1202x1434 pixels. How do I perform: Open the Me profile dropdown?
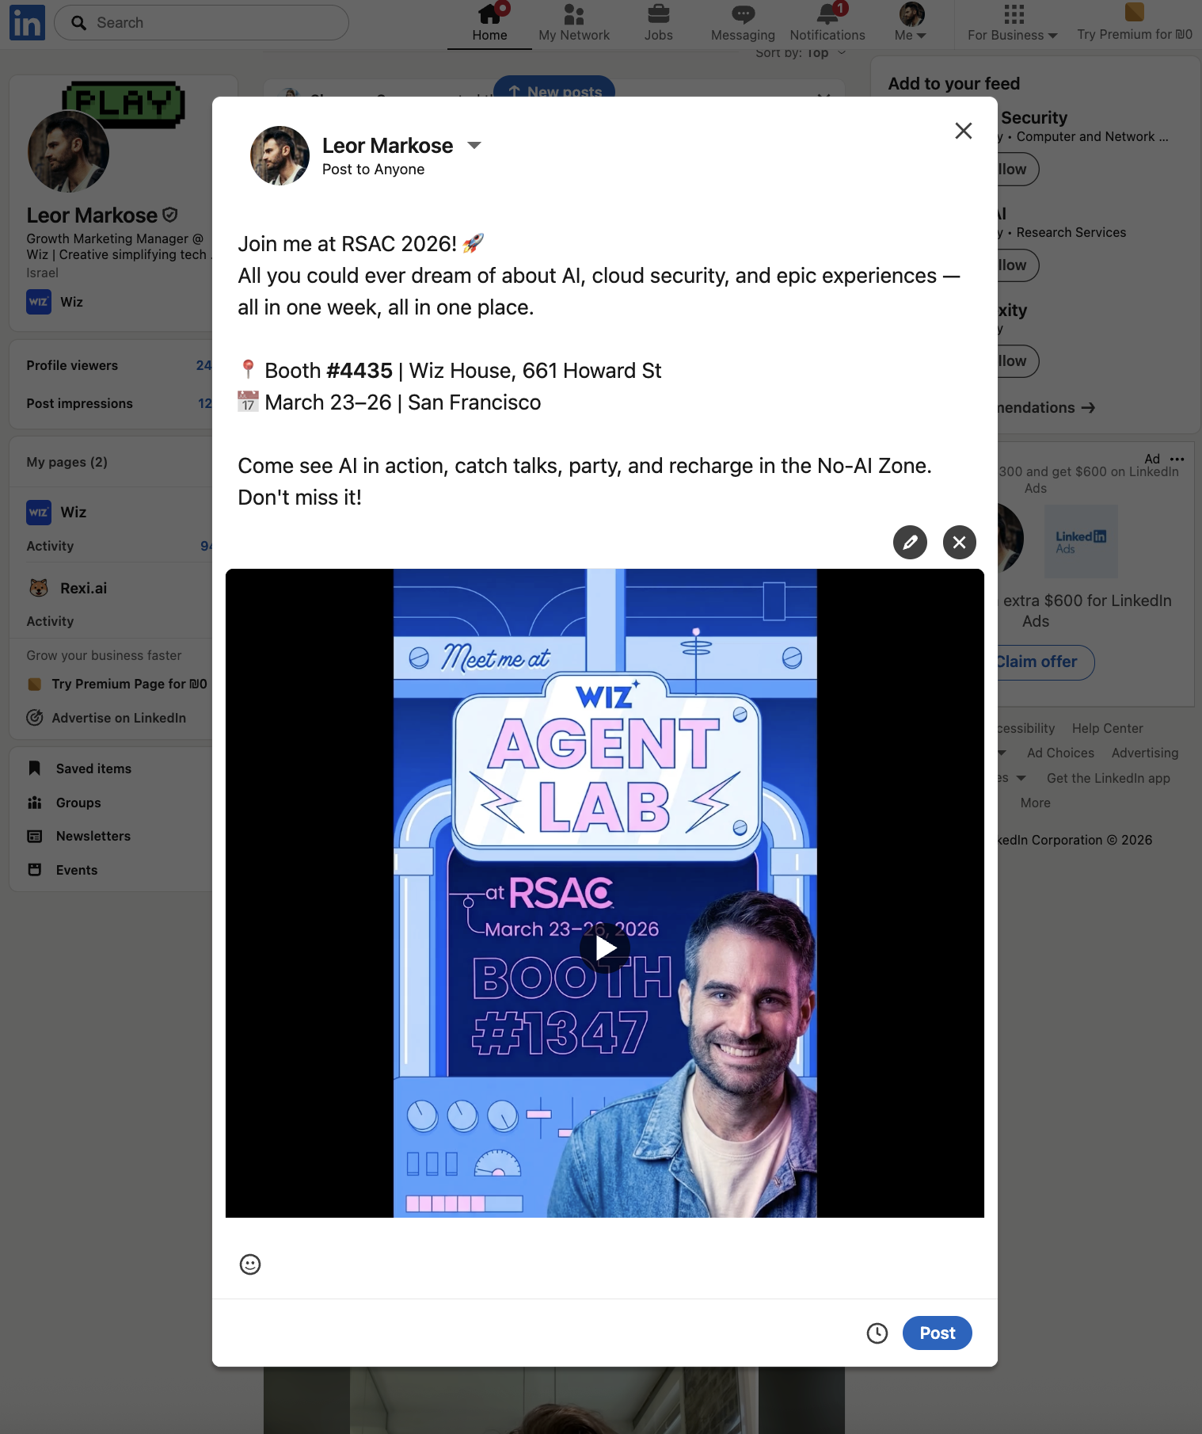coord(911,23)
